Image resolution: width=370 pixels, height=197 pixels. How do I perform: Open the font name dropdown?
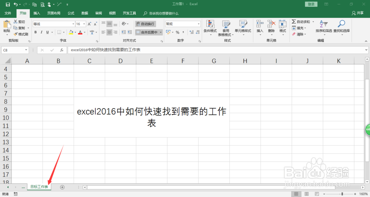click(73, 24)
